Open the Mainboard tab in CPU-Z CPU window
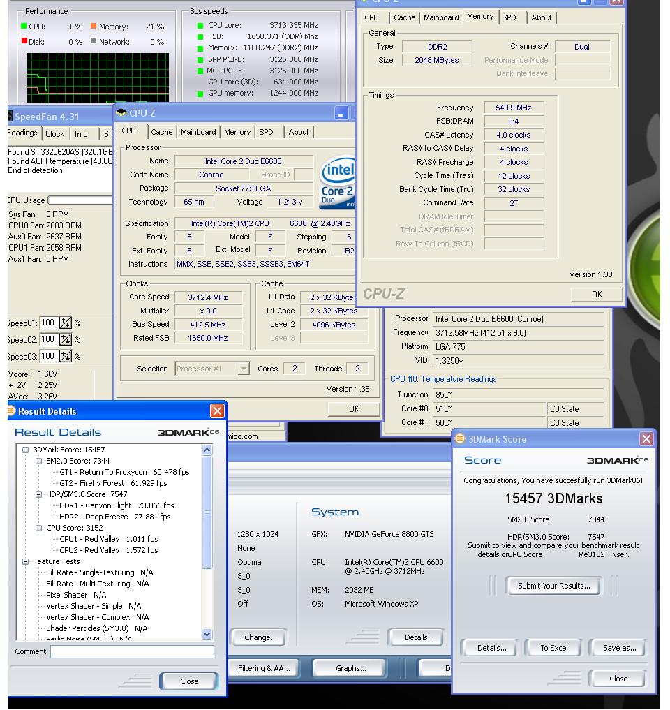670x710 pixels. point(198,132)
